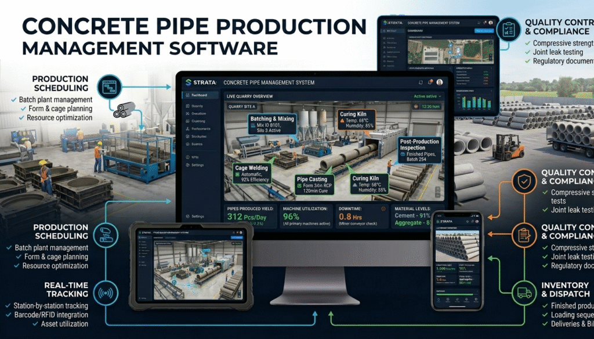The width and height of the screenshot is (594, 339).
Task: Click the Downtime 0.8 Hrs value
Action: 350,217
